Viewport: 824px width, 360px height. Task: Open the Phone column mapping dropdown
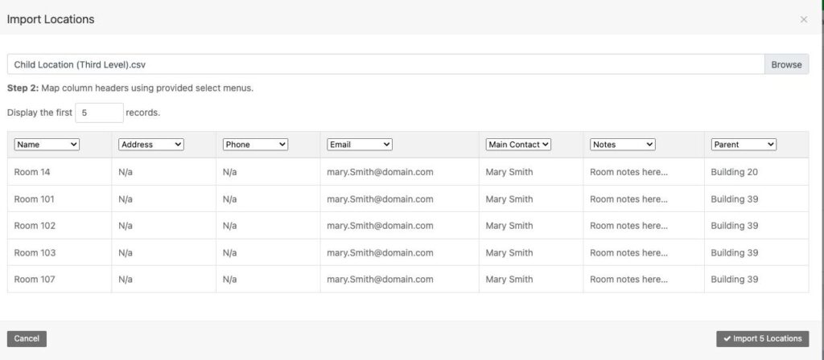(255, 145)
